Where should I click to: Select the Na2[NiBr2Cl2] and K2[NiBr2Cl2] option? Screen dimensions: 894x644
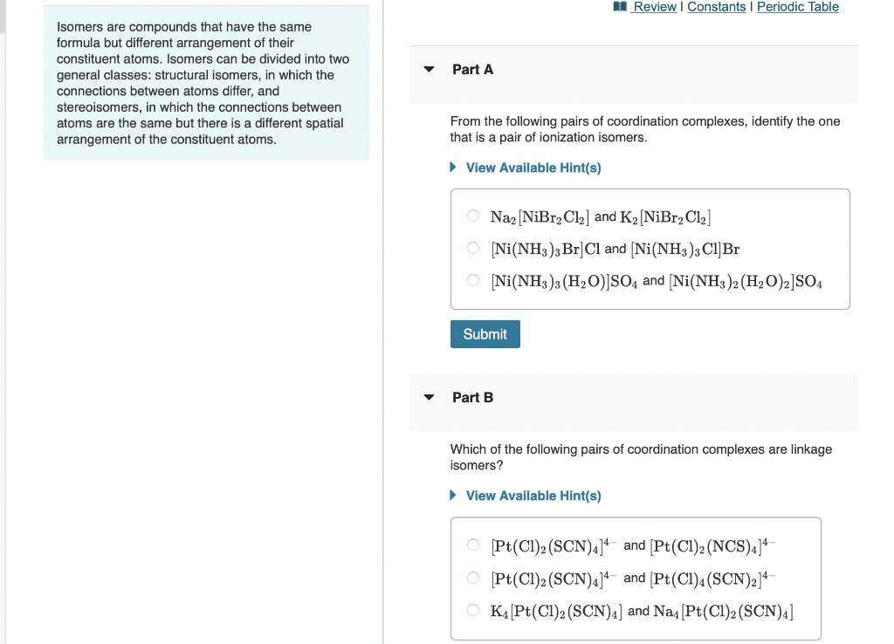pyautogui.click(x=472, y=216)
